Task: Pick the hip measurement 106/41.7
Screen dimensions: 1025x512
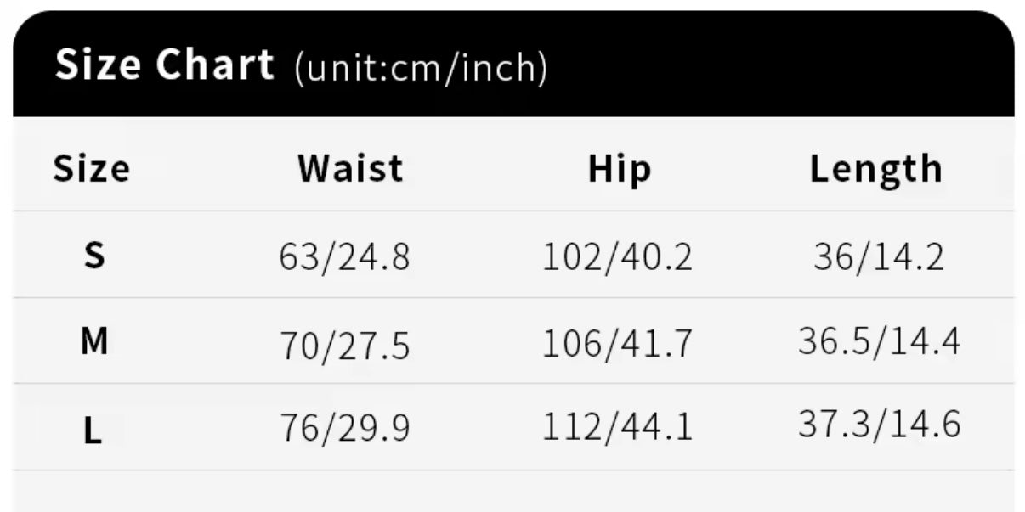Action: (617, 344)
